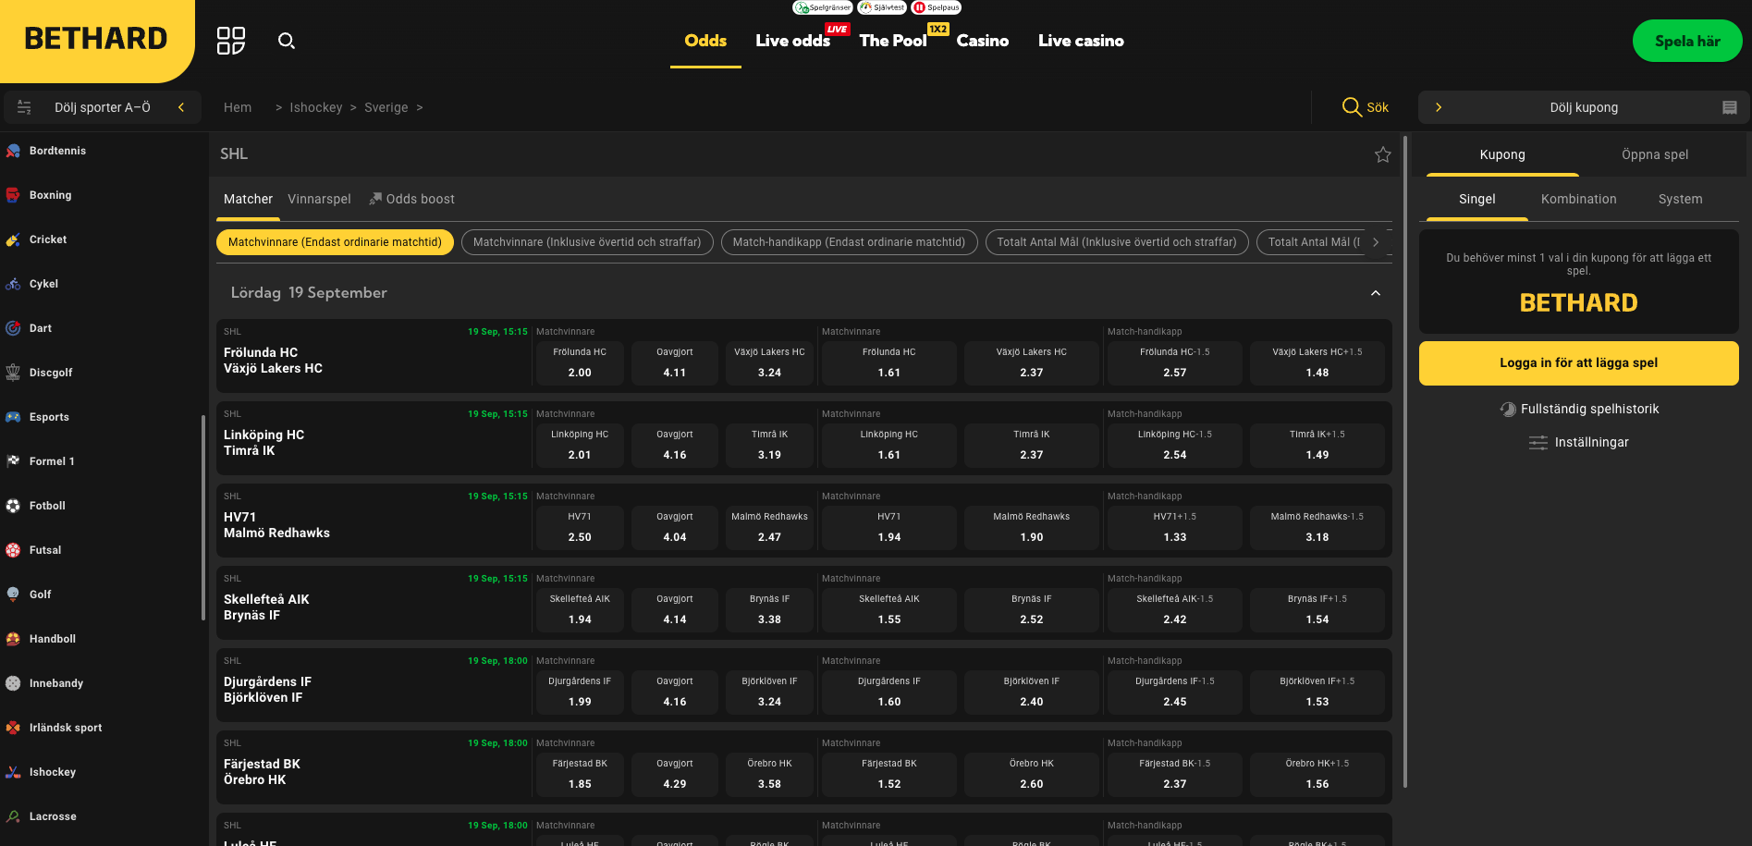This screenshot has height=846, width=1752.
Task: Select Totalt Antal Mål (Inklusive övertid) filter
Action: 1117,242
